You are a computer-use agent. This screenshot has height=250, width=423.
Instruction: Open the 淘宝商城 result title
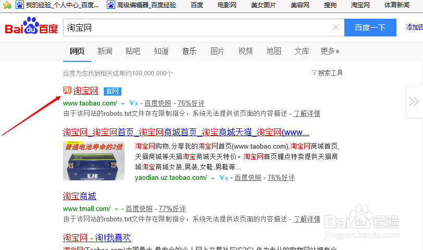click(x=80, y=196)
